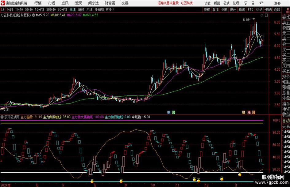The width and height of the screenshot is (290, 187).
Task: Click the 证券交易未登录 login link
Action: pos(168,3)
